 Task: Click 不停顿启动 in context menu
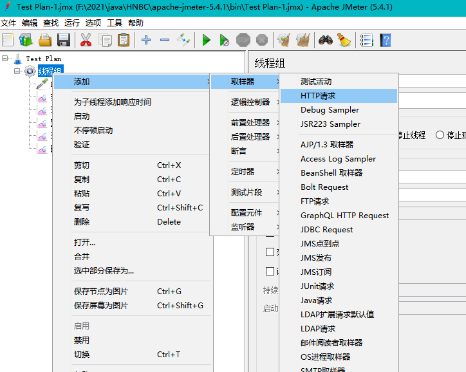[x=132, y=131]
